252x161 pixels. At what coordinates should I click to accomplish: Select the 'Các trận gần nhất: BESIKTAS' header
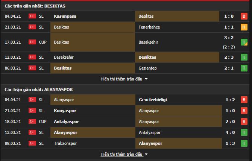click(x=35, y=6)
